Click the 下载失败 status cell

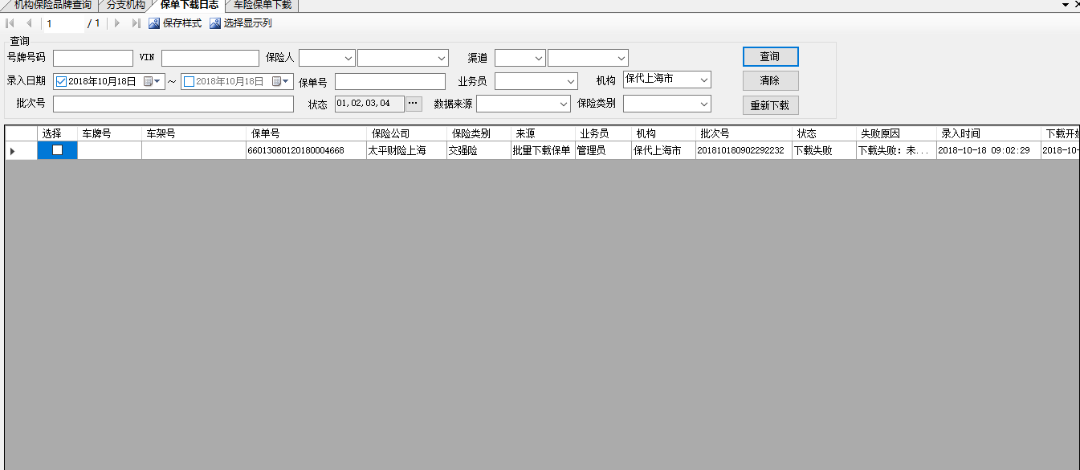[824, 150]
